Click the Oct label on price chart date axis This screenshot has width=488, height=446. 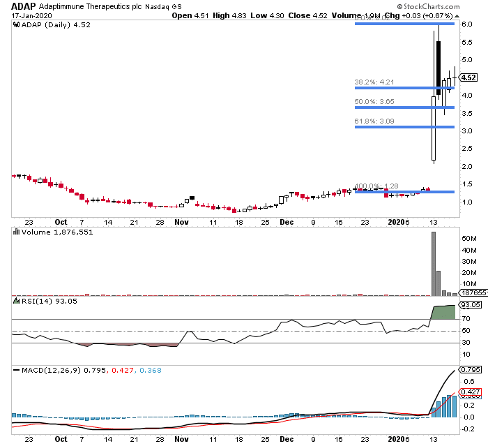61,222
